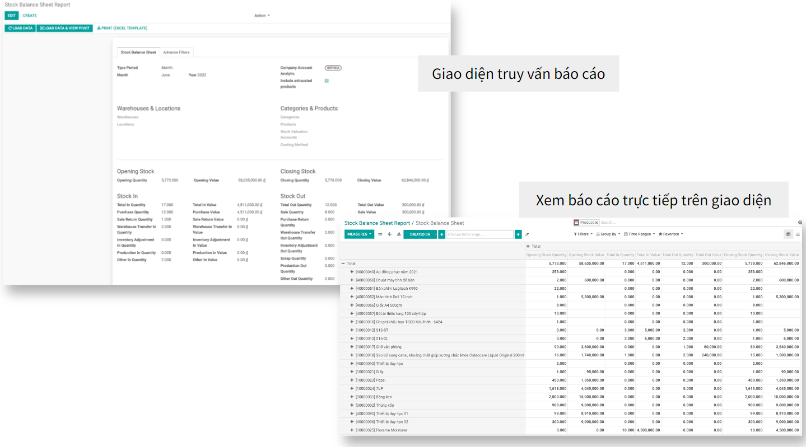Open the Filters dropdown
Image resolution: width=806 pixels, height=447 pixels.
point(583,234)
